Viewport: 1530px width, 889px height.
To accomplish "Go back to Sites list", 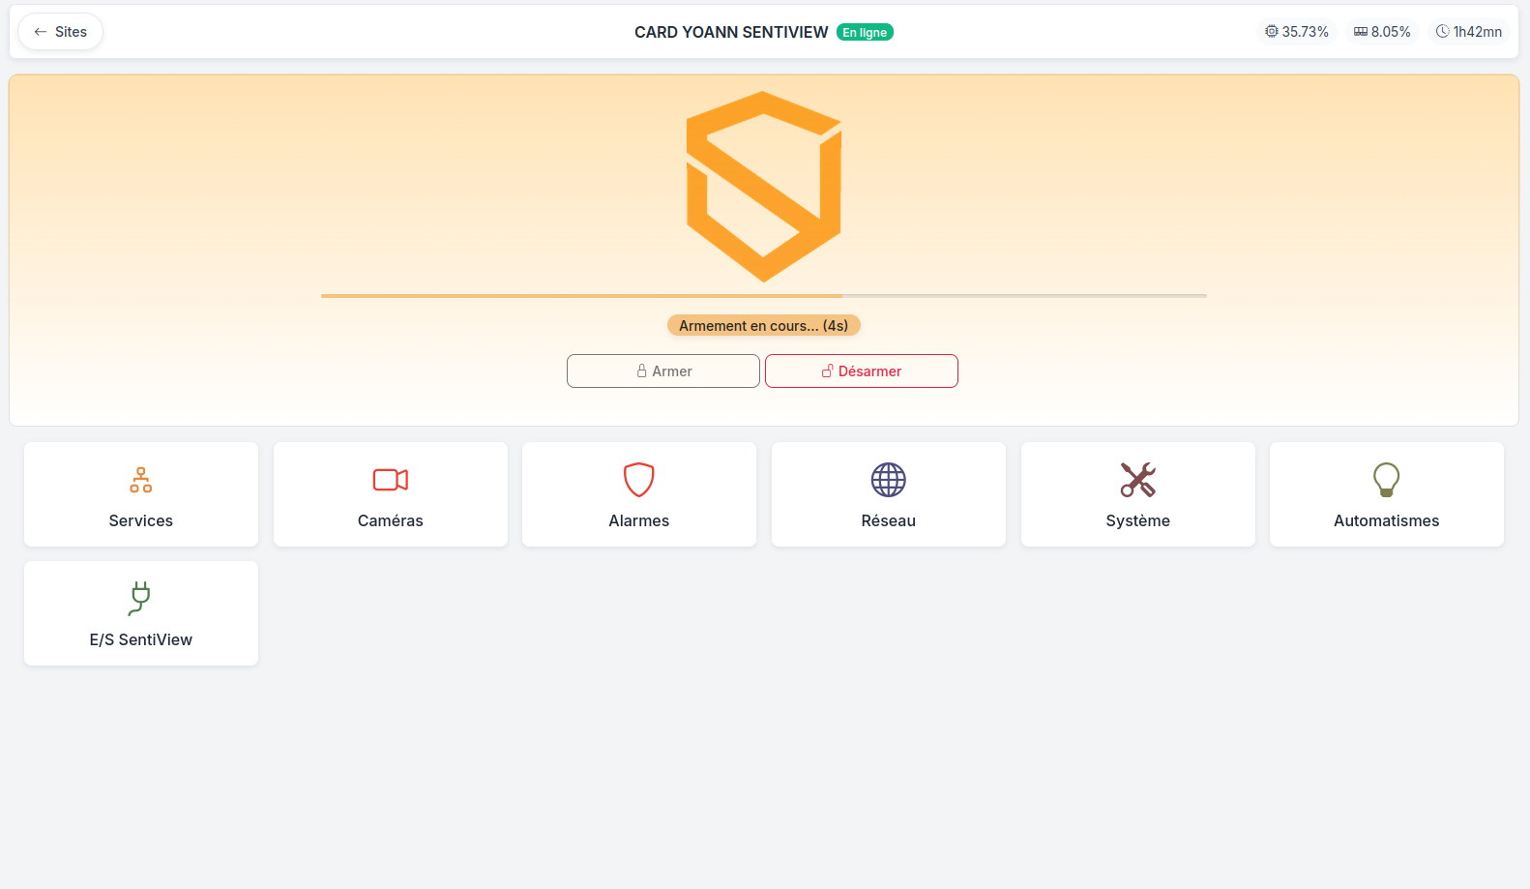I will [61, 32].
